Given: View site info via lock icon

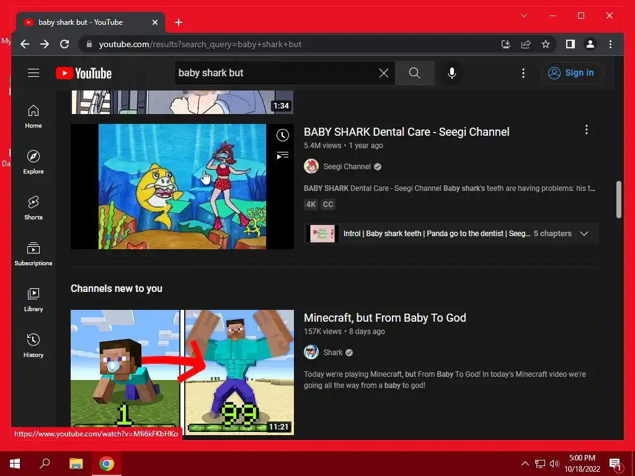Looking at the screenshot, I should [89, 44].
